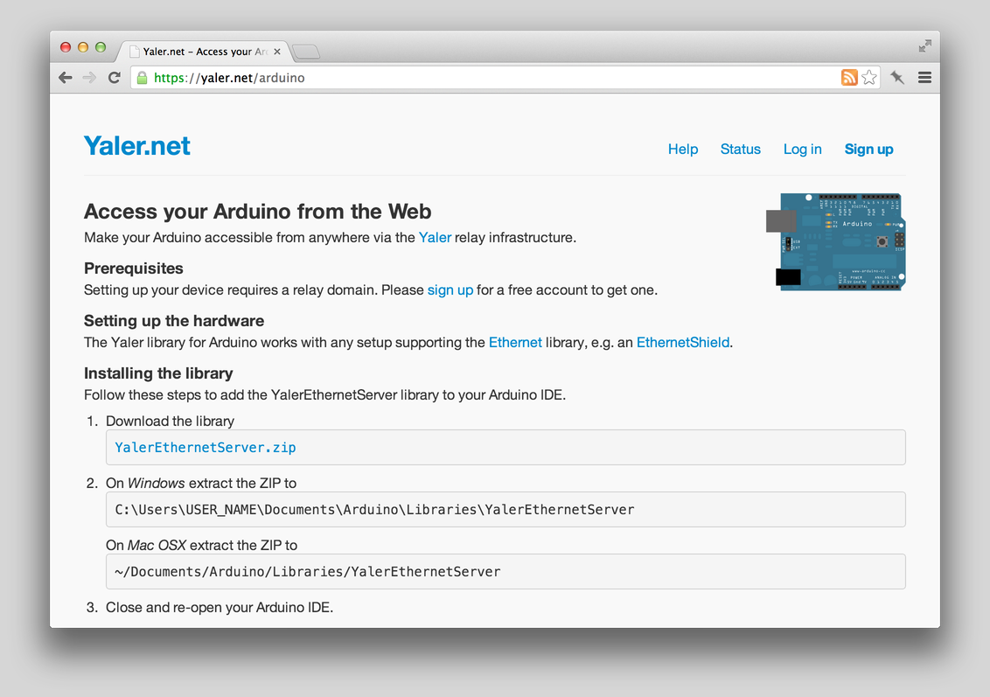Click the 'Installing the library' heading

[158, 373]
